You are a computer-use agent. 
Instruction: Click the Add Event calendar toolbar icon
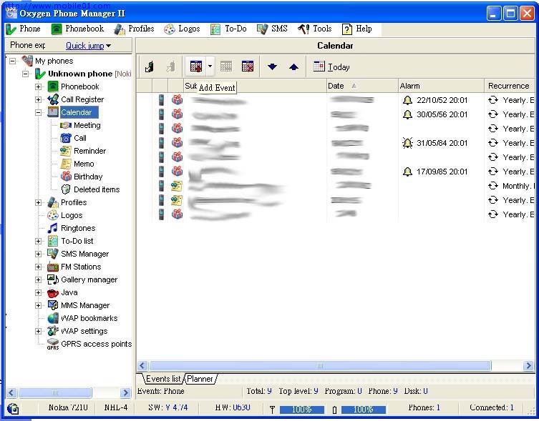tap(196, 66)
